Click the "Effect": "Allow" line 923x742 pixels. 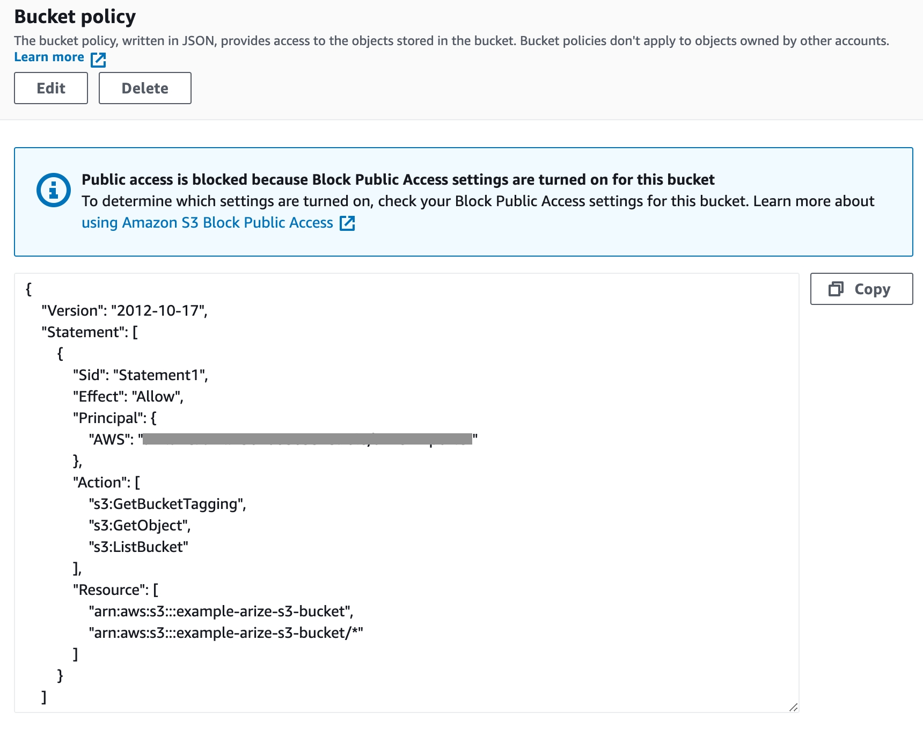(128, 397)
